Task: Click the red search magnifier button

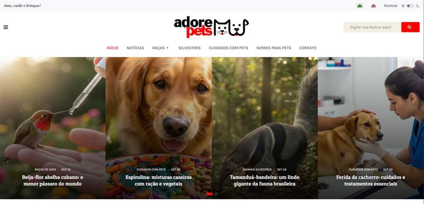Action: (410, 27)
